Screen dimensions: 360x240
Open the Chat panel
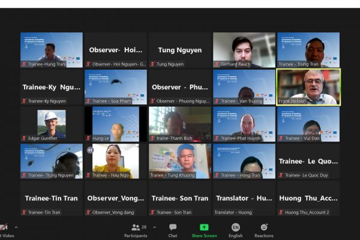click(173, 230)
